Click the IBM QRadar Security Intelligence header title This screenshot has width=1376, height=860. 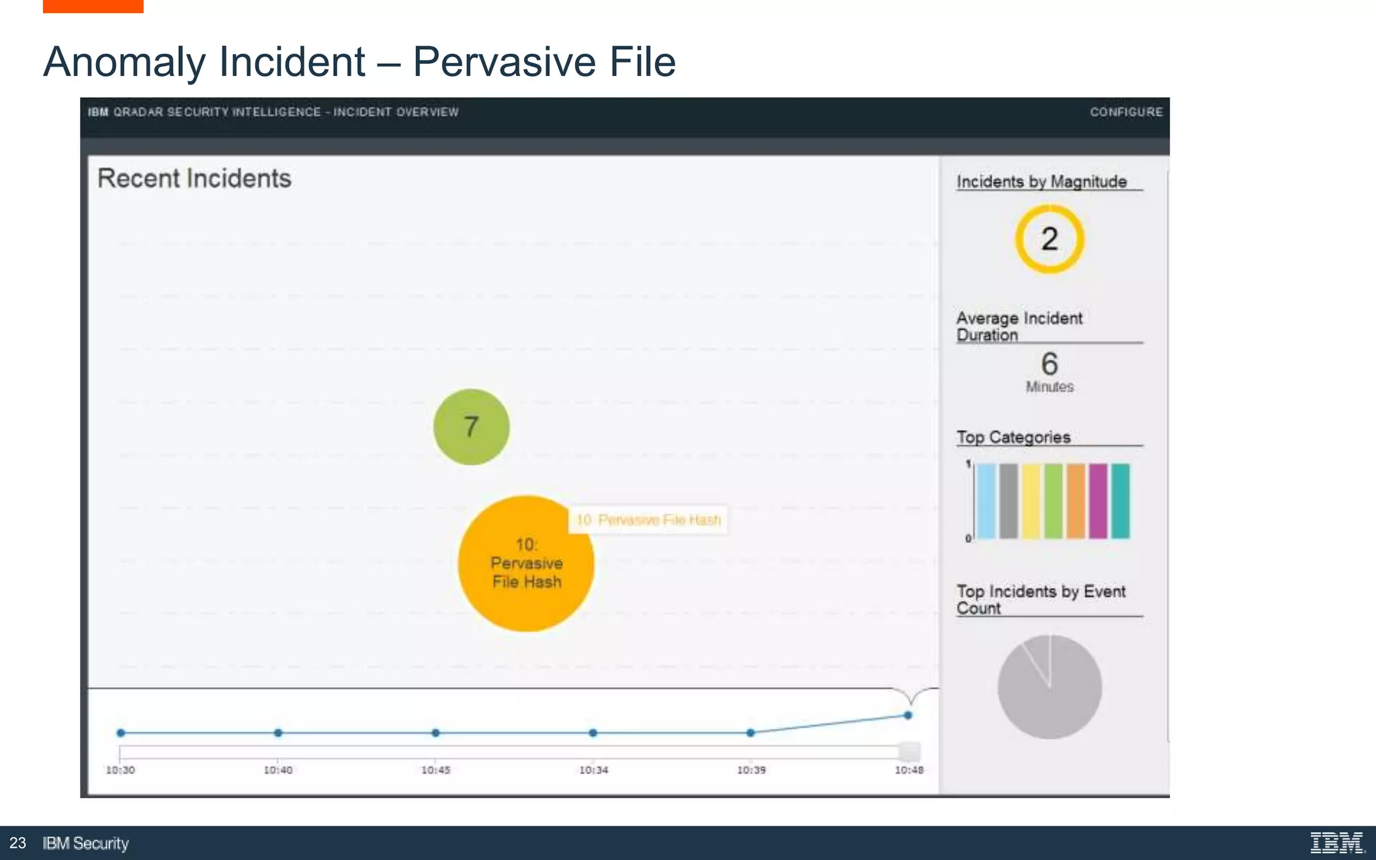tap(273, 112)
